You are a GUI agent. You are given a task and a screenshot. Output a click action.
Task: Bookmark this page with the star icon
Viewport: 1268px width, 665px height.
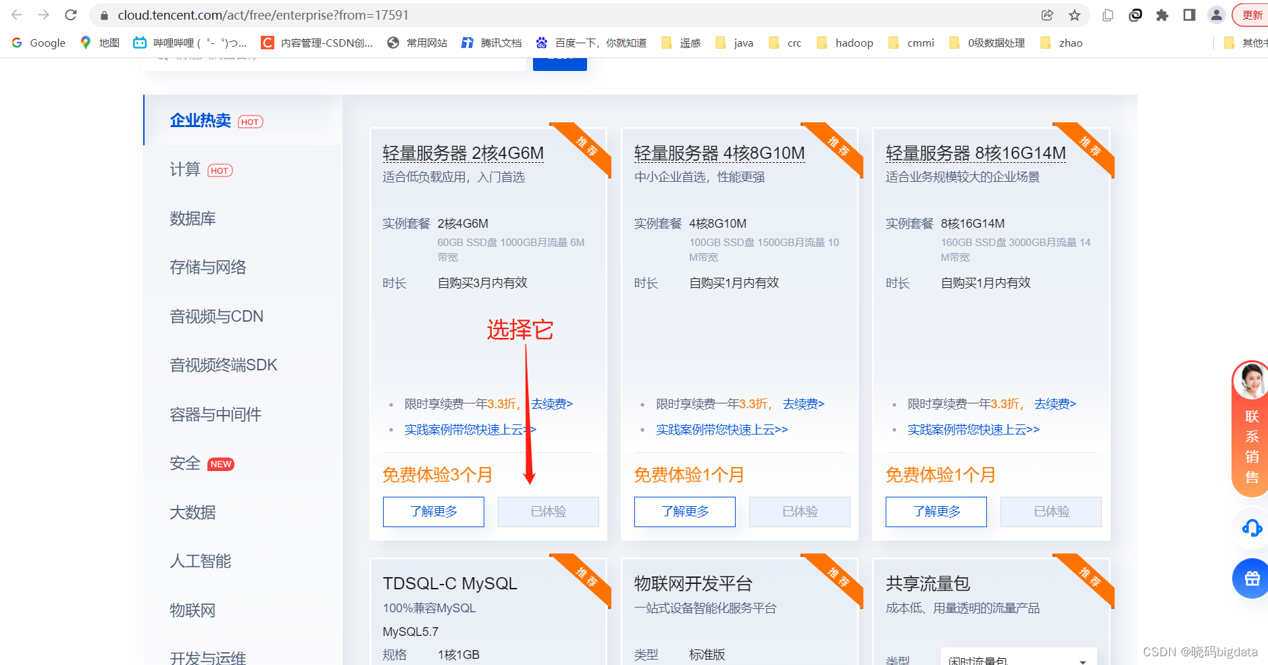[1075, 15]
